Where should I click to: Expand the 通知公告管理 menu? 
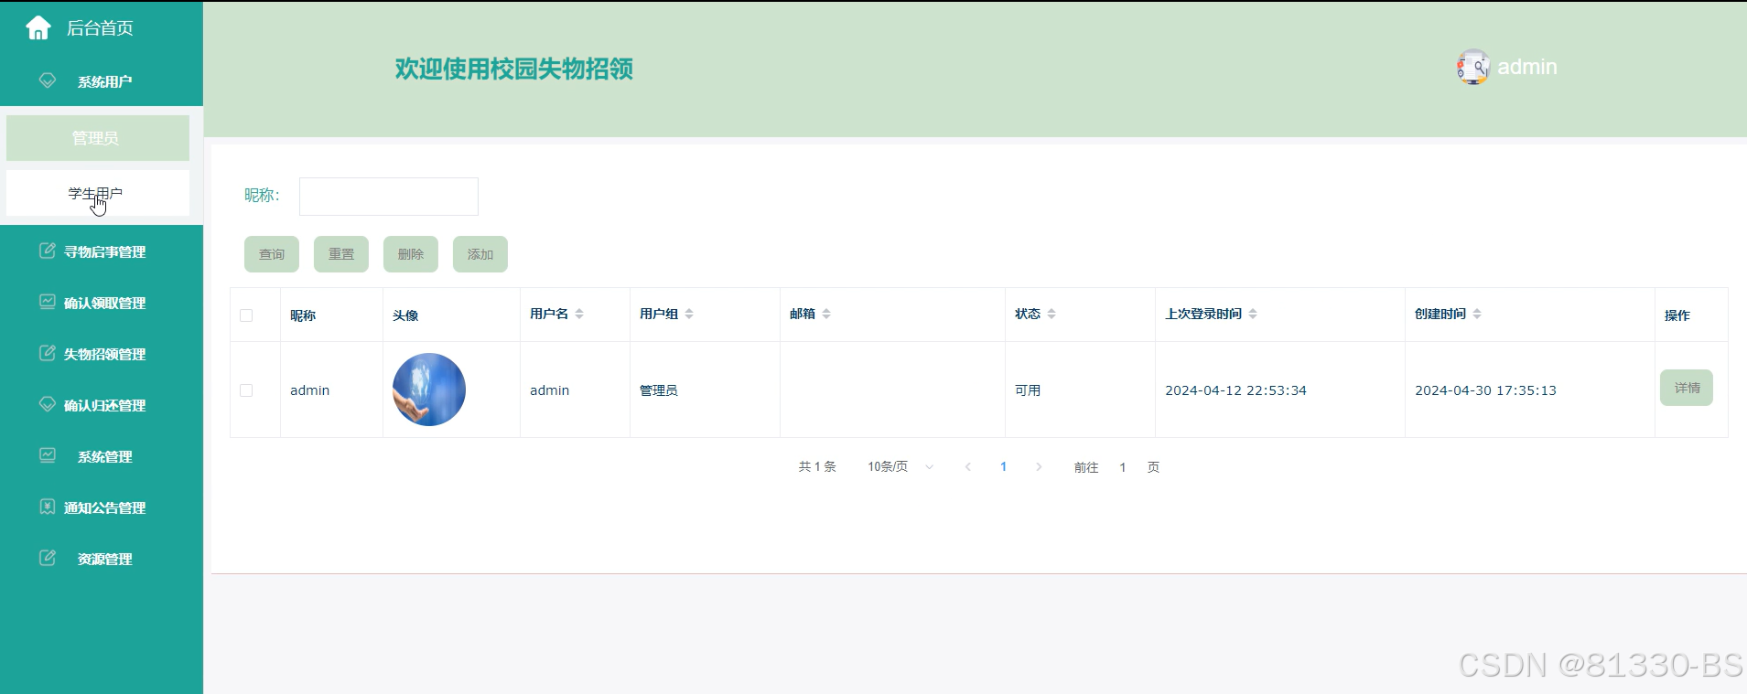(x=102, y=507)
